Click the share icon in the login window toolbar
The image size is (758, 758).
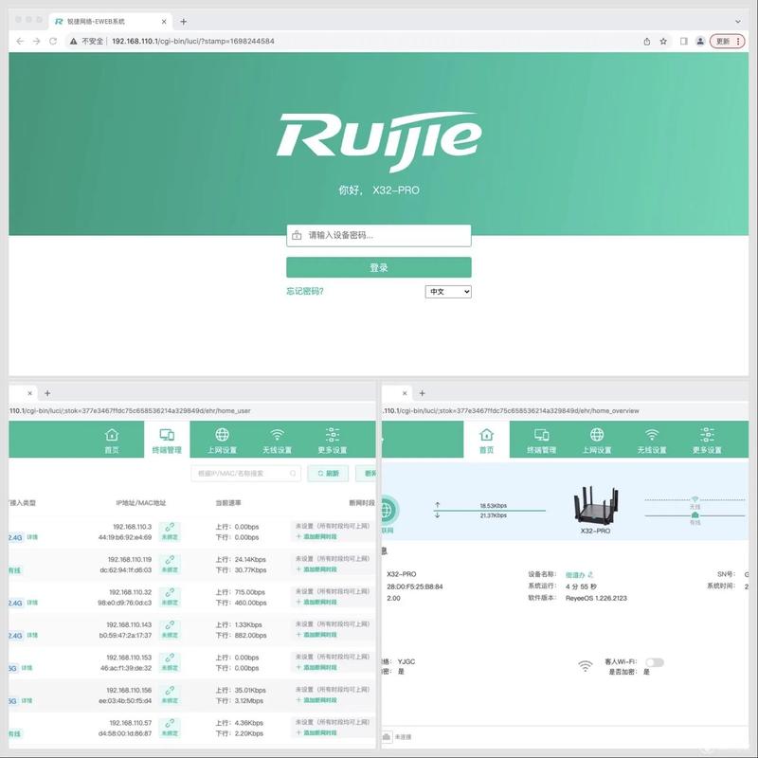pyautogui.click(x=647, y=41)
